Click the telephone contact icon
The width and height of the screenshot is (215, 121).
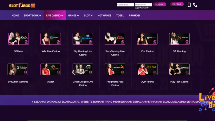(x=195, y=5)
